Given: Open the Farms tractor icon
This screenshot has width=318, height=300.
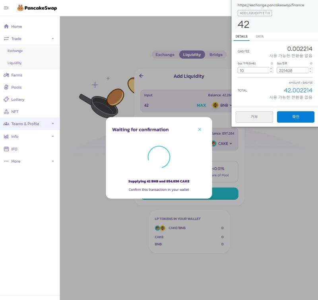Looking at the screenshot, I should tap(6, 75).
